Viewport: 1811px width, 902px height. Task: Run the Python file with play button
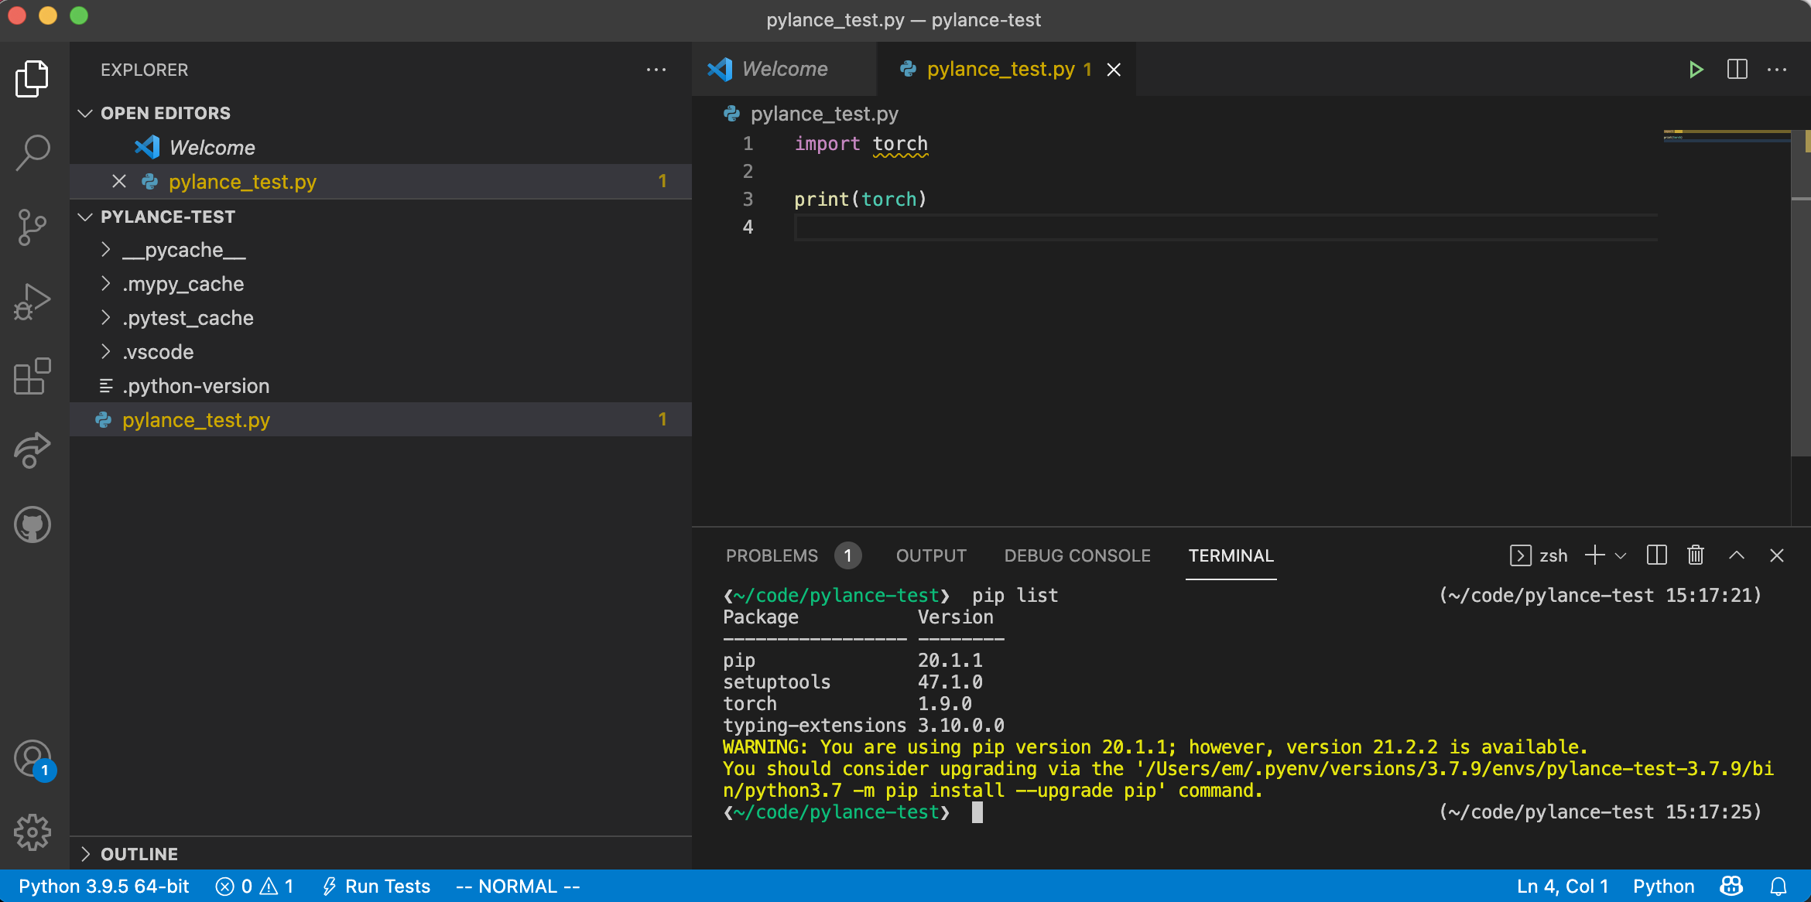coord(1696,70)
